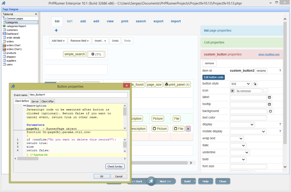
Task: Expand list page properties section
Action: pyautogui.click(x=242, y=30)
